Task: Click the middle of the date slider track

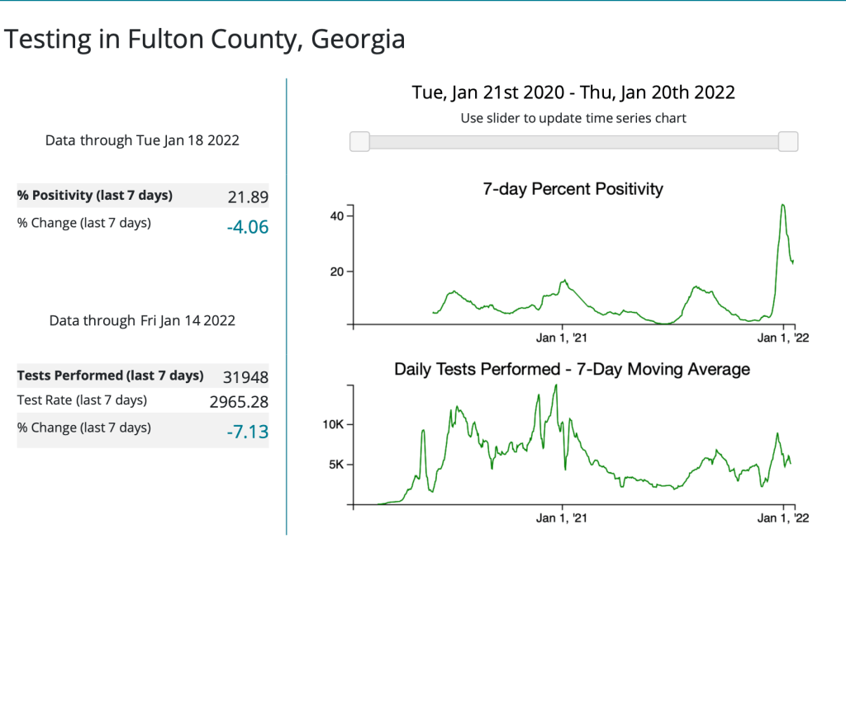Action: coord(574,142)
